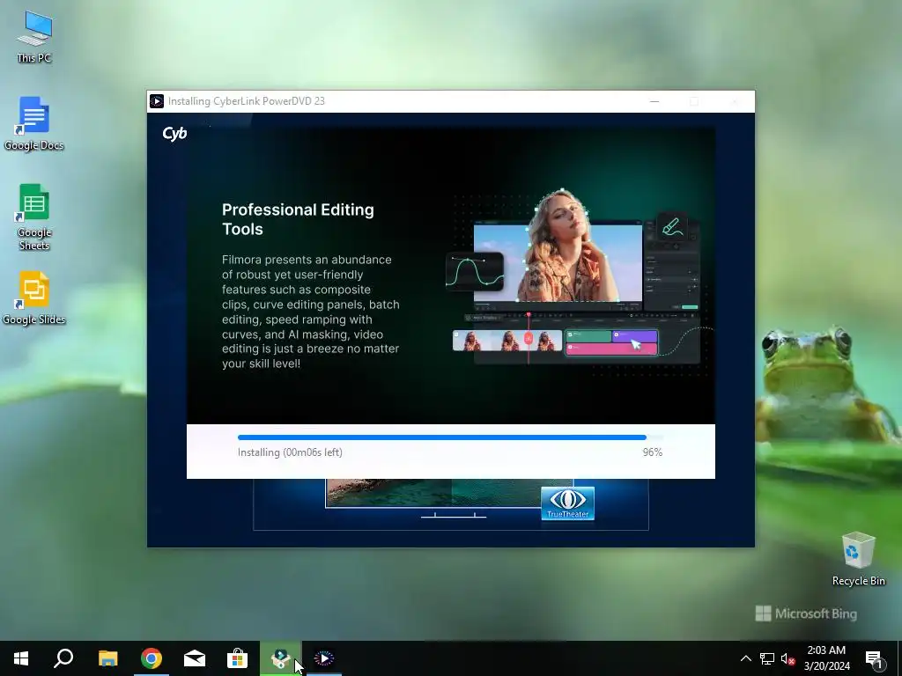Select the Filmora installer taskbar icon
The height and width of the screenshot is (676, 902).
280,658
